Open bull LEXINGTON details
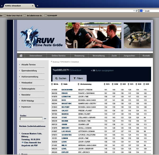Screen dimensions: 159x155 click(x=66, y=97)
